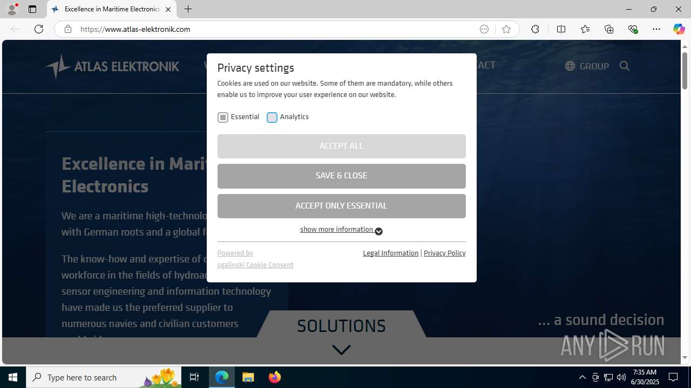Screen dimensions: 691x388
Task: Open the Copilot sidebar icon
Action: point(679,29)
